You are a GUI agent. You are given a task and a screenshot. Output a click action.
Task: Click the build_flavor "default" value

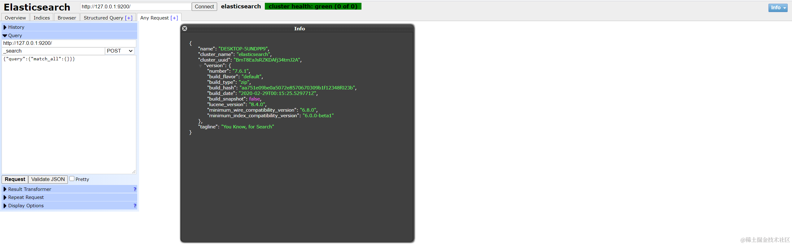[x=252, y=77]
